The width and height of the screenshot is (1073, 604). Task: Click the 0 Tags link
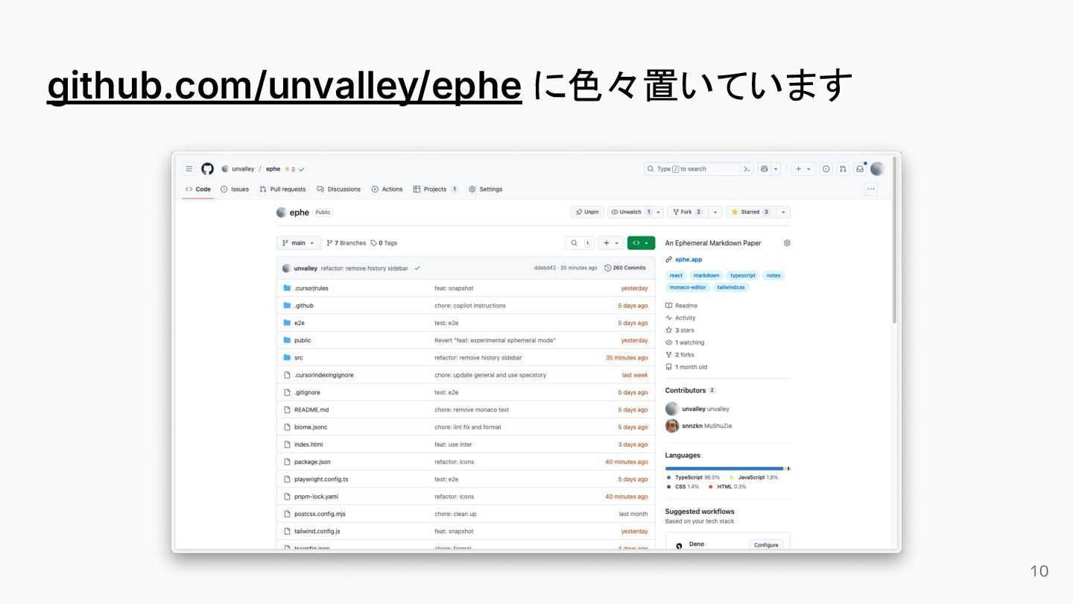[x=384, y=243]
